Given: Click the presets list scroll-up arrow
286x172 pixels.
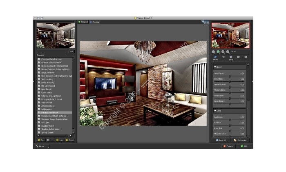Looking at the screenshot, I should (73, 59).
